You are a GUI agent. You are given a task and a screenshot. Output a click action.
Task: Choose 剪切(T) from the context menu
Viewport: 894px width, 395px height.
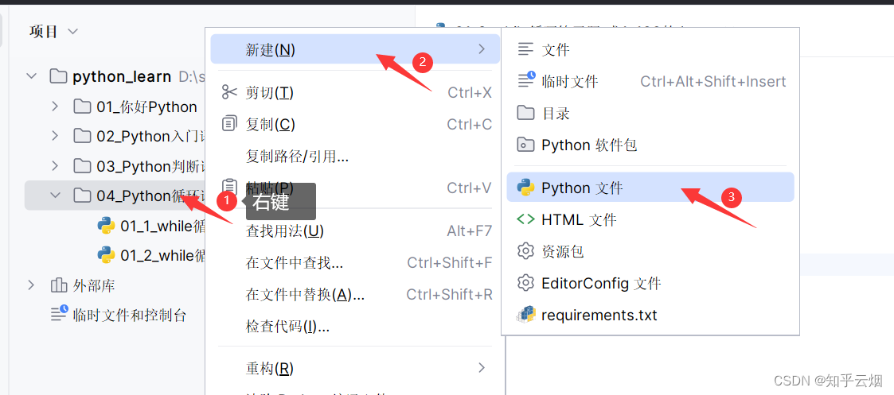coord(355,92)
